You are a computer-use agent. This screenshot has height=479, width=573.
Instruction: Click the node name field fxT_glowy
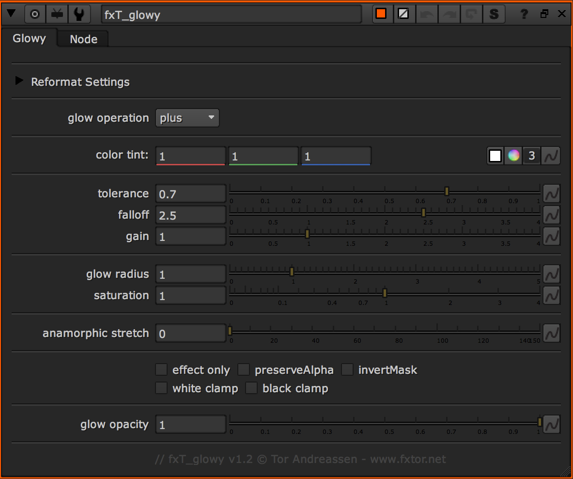pos(231,15)
